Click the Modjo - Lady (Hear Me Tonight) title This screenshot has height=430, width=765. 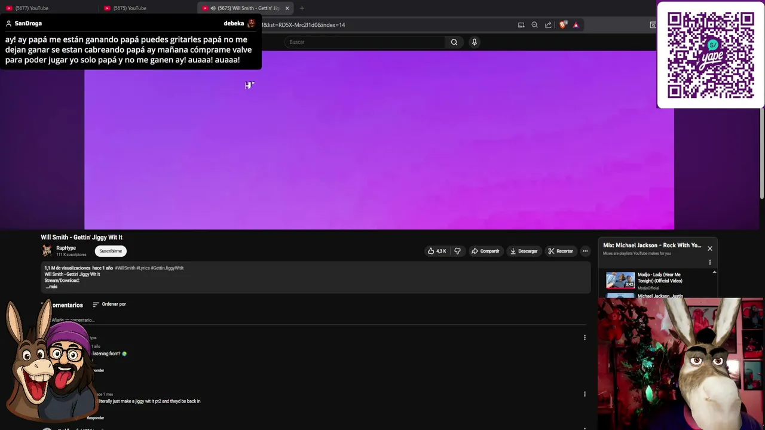(660, 278)
